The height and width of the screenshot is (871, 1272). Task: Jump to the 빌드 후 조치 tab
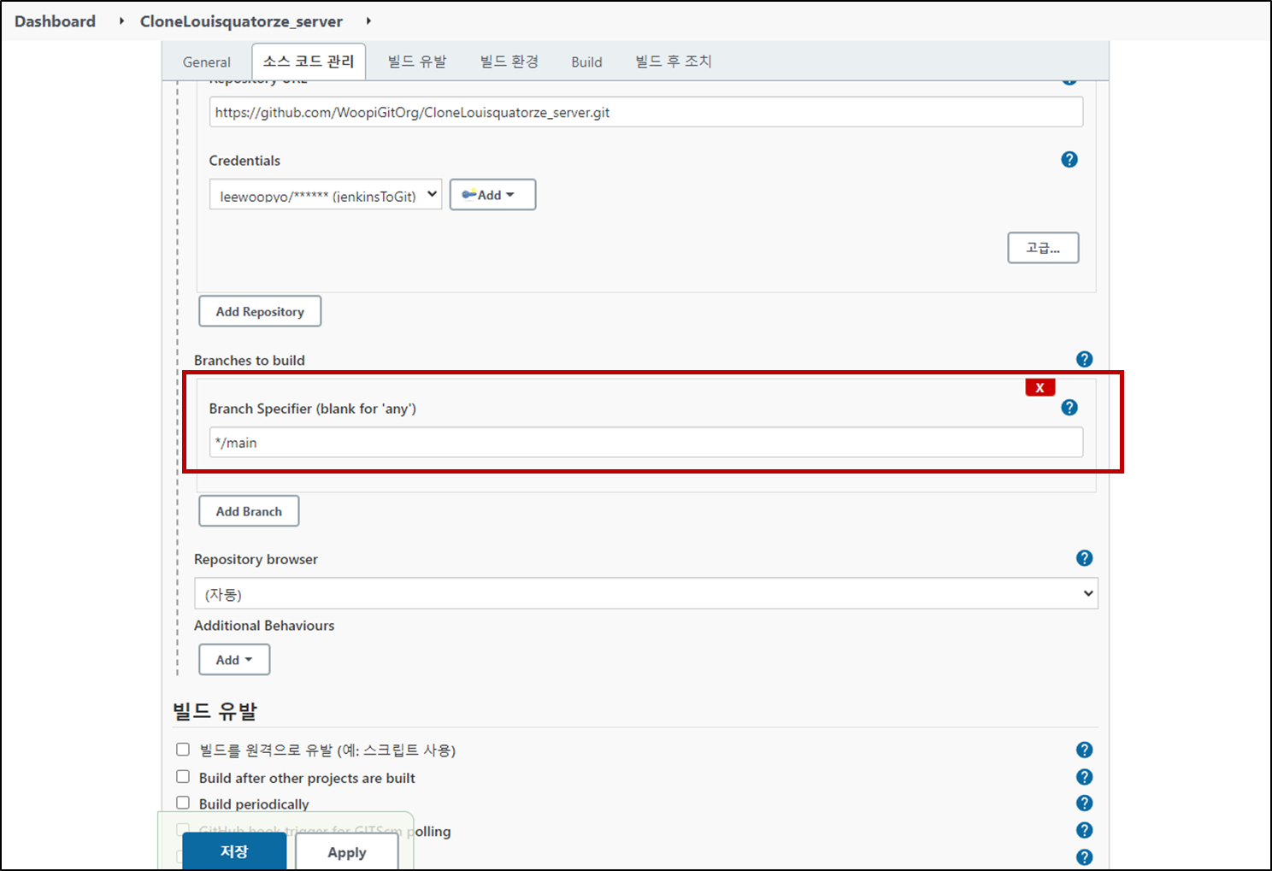pyautogui.click(x=674, y=62)
